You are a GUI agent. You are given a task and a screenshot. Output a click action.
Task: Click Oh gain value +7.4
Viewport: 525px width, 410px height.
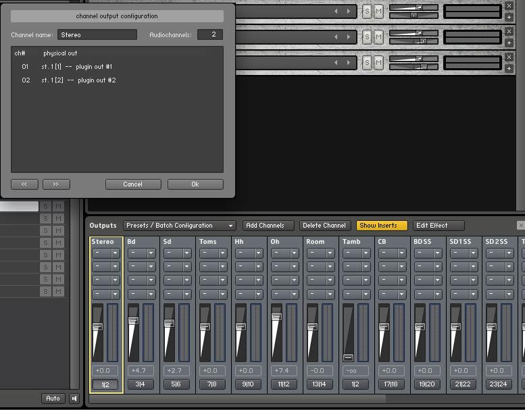point(284,371)
